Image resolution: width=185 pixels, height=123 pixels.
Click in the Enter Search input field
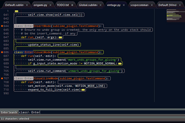click(101, 112)
